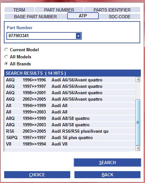This screenshot has width=145, height=183.
Task: Switch to the PART NUMBER tab
Action: click(x=59, y=10)
